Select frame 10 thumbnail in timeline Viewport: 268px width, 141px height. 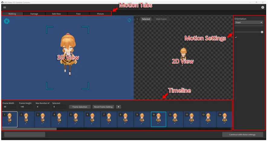click(158, 119)
